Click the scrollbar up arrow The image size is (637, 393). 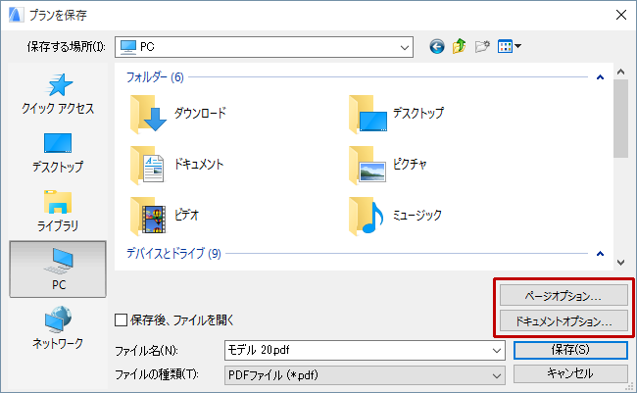click(620, 72)
